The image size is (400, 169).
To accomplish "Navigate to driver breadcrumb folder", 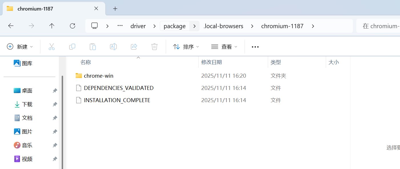I will (138, 26).
